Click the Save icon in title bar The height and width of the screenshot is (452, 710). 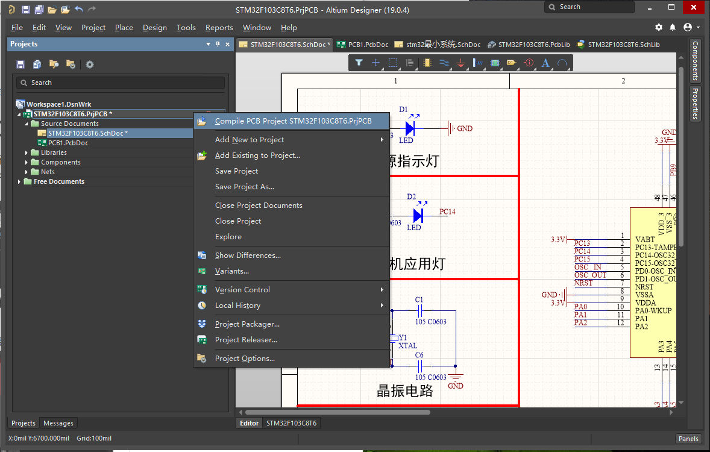coord(26,9)
